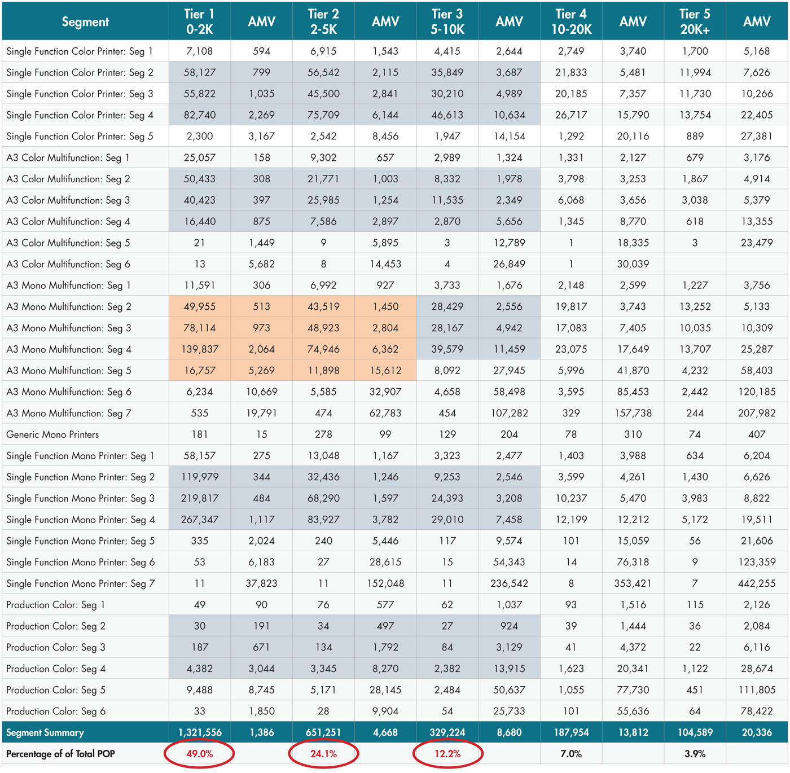Click the 267,347 cell in Tier 1

click(200, 520)
